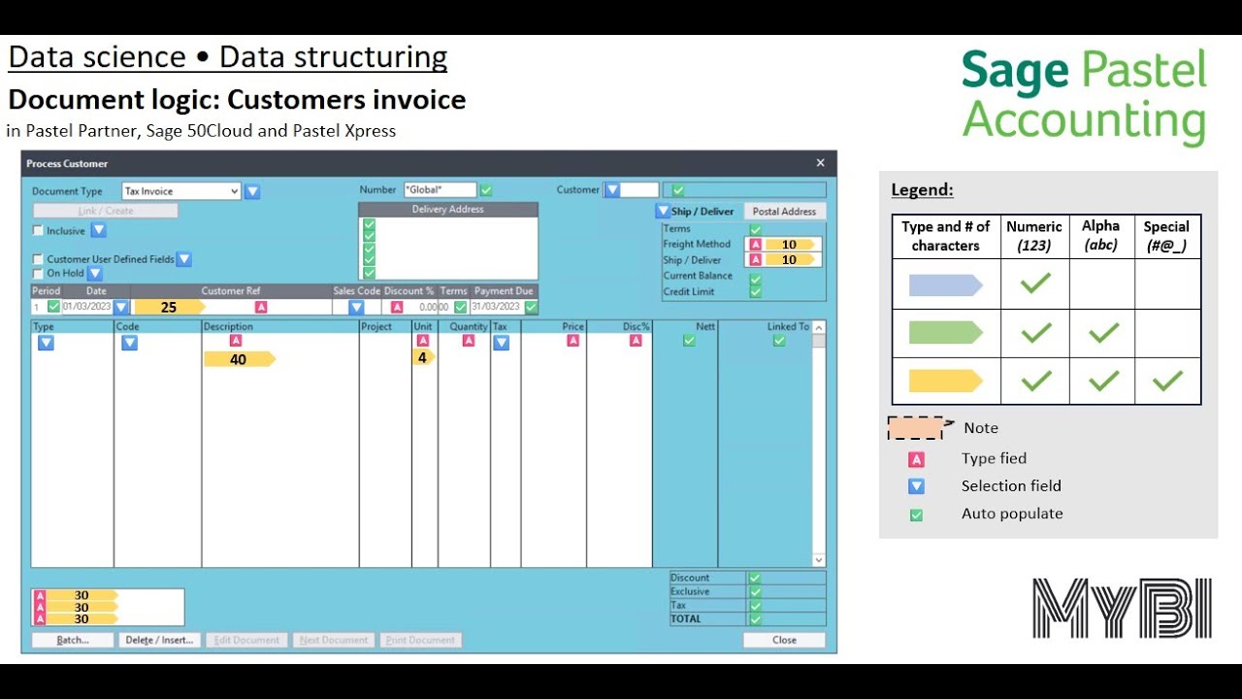1242x699 pixels.
Task: Click the pink A Type field legend icon
Action: point(916,459)
